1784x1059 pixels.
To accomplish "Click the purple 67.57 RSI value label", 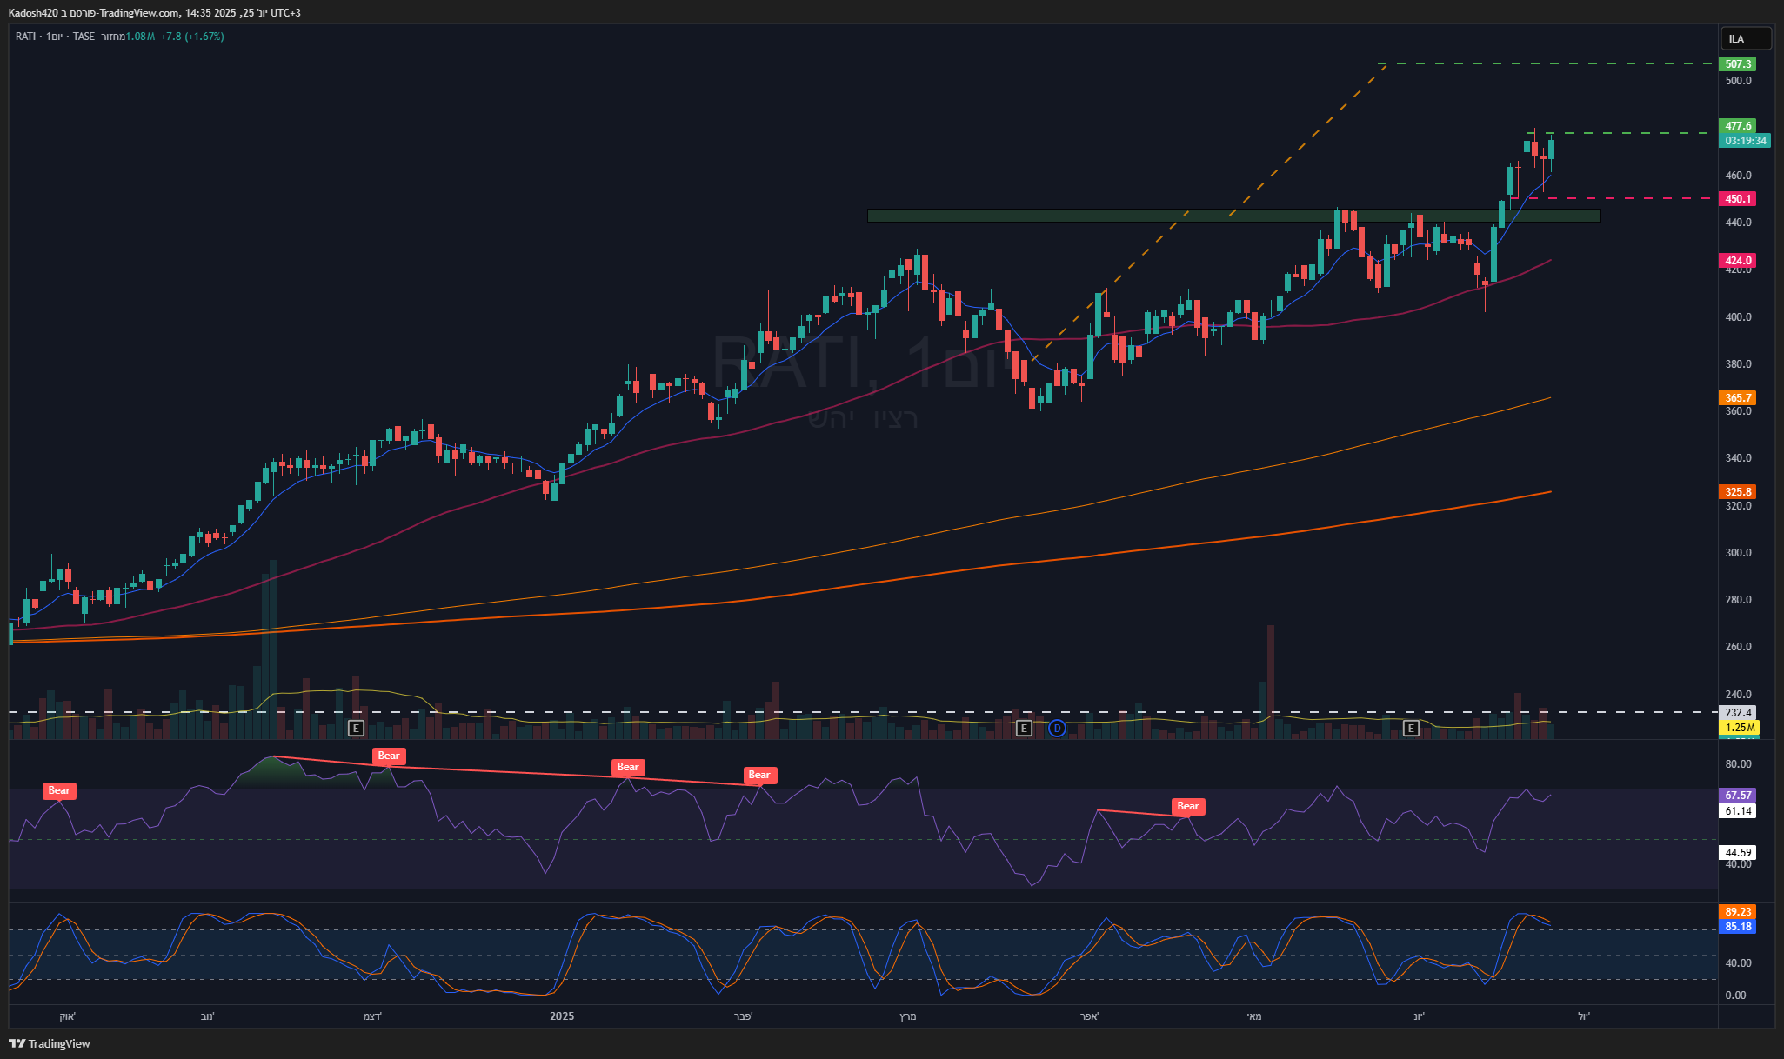I will (x=1738, y=795).
